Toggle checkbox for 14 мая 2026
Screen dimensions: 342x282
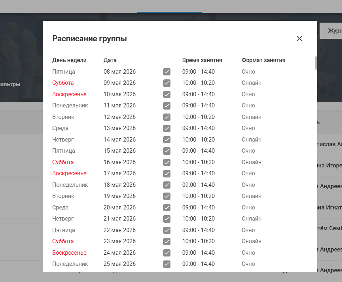point(167,140)
